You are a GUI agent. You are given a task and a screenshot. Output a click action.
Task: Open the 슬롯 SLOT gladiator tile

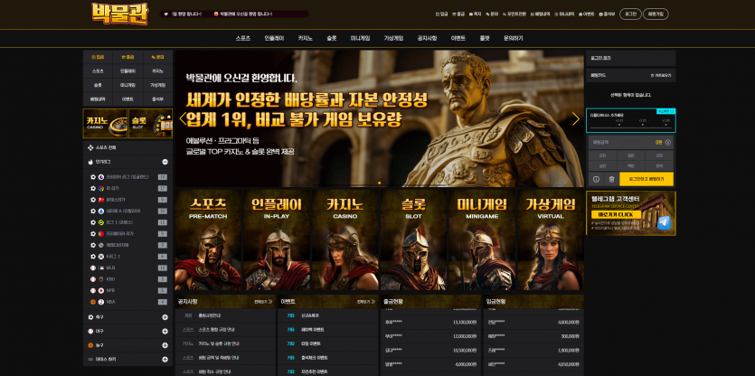(413, 240)
